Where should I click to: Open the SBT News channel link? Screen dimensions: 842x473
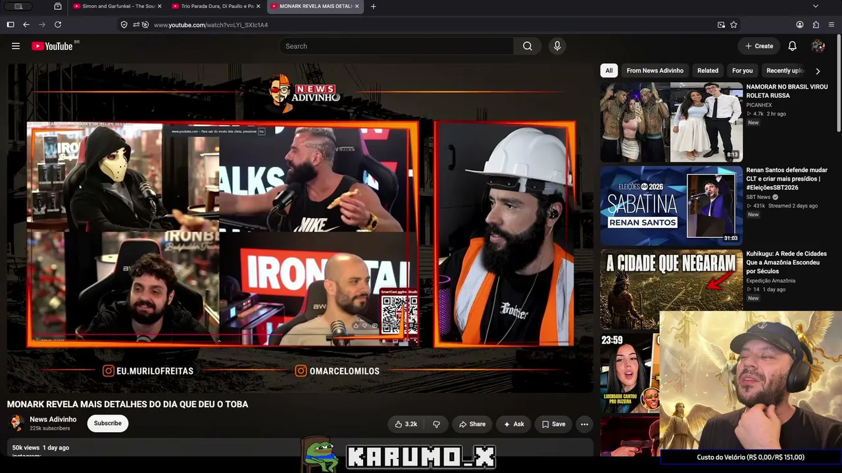point(758,197)
